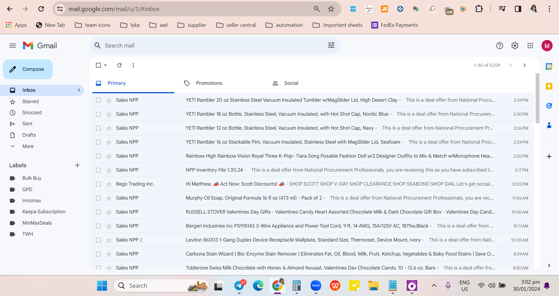Open Zoom from the taskbar
This screenshot has width=559, height=296.
tap(316, 286)
